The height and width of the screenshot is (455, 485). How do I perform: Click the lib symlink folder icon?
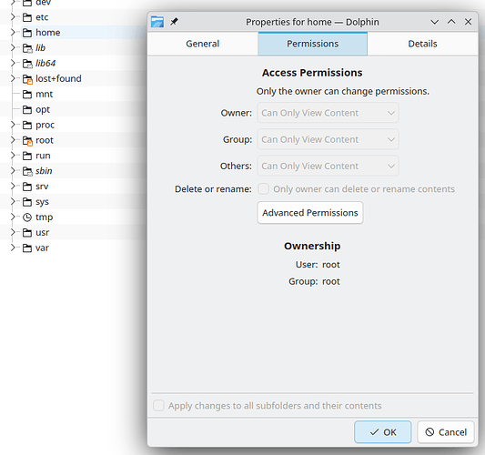[27, 48]
